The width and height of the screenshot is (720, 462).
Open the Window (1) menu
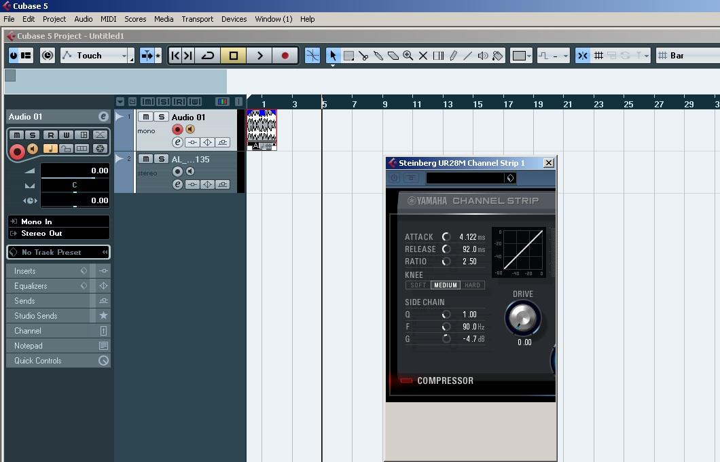pyautogui.click(x=274, y=19)
